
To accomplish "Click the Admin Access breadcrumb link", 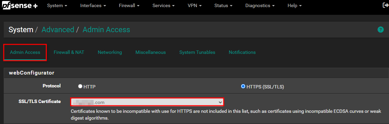I will [106, 30].
